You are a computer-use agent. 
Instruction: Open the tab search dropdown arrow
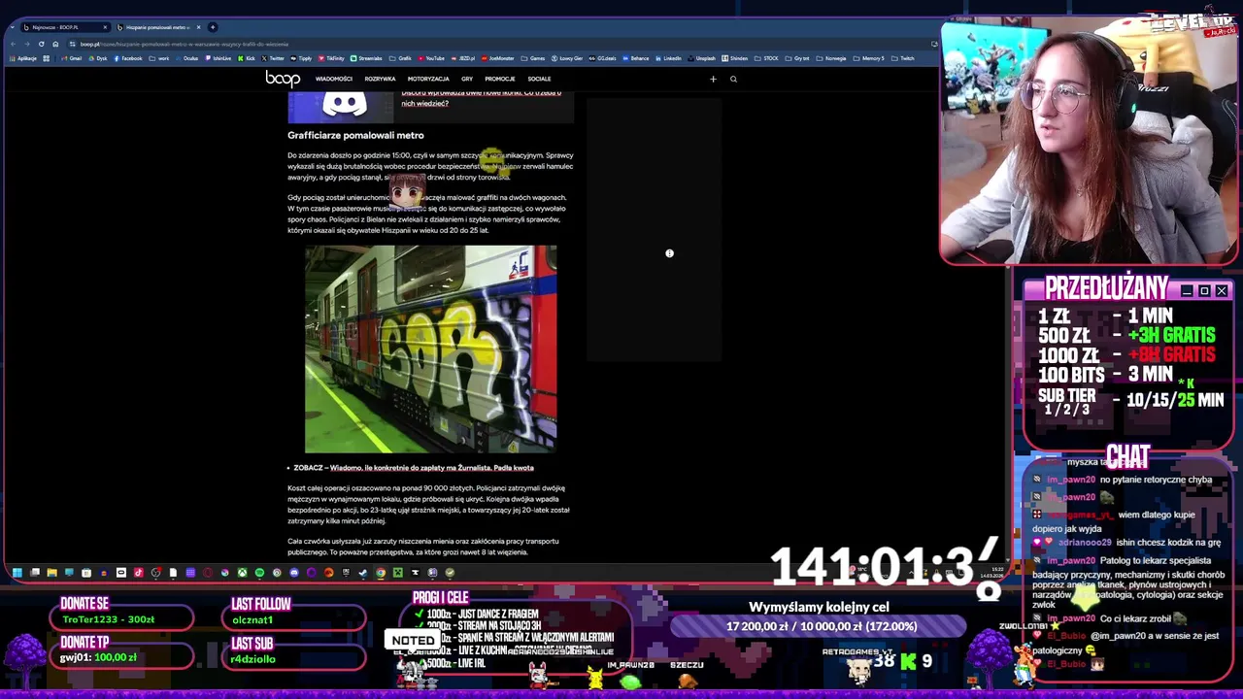pos(13,27)
